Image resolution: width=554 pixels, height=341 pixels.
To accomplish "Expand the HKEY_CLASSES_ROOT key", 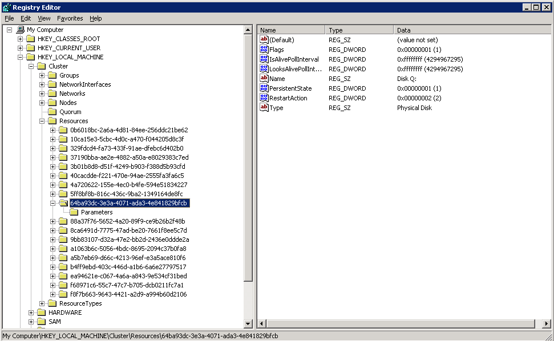I will tap(21, 39).
